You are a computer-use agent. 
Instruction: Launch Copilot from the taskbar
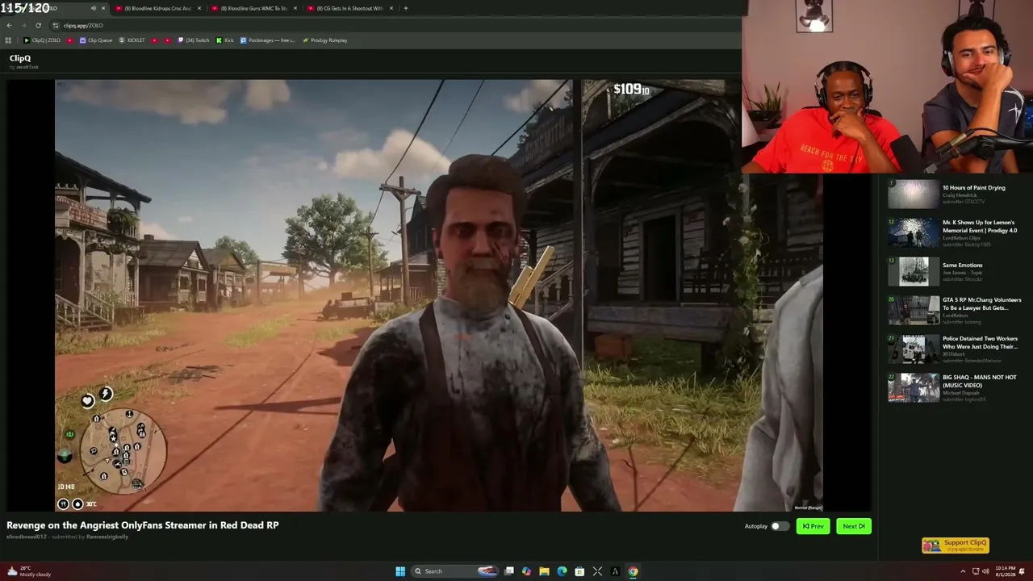[526, 571]
